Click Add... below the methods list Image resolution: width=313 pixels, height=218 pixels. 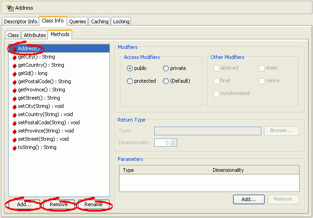click(x=24, y=204)
